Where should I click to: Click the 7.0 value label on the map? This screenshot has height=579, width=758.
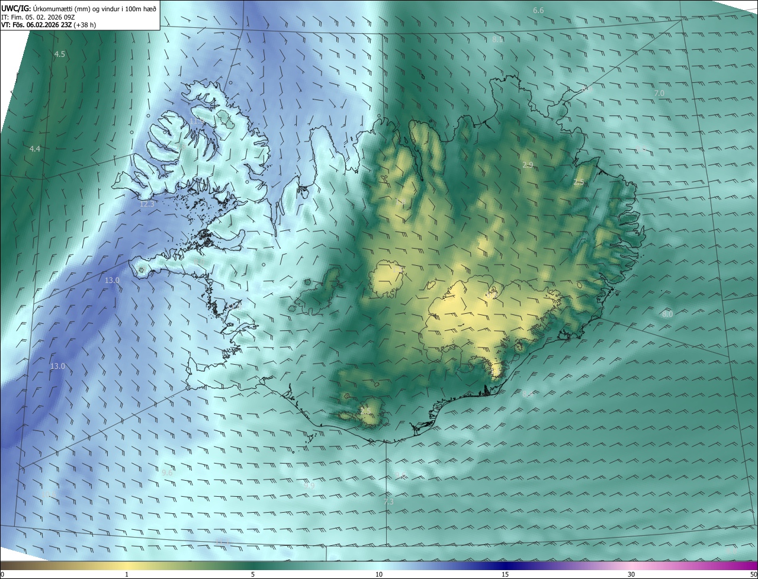click(659, 94)
